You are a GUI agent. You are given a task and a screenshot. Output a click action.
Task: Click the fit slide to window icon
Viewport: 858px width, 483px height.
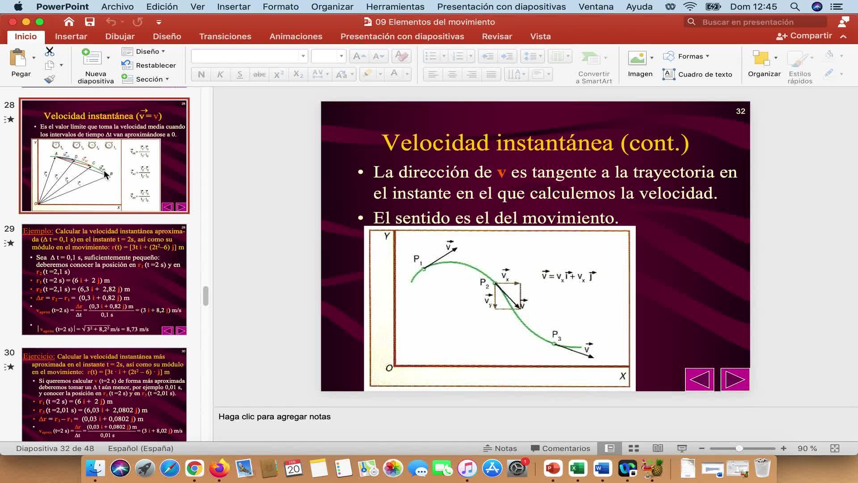[x=834, y=448]
